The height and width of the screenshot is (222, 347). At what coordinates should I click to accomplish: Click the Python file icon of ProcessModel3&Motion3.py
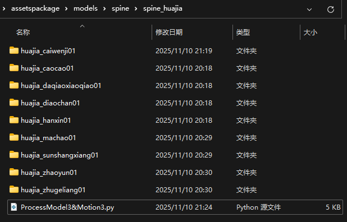[14, 207]
